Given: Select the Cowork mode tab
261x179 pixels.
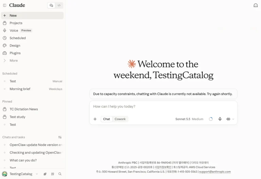Looking at the screenshot, I should pos(120,119).
